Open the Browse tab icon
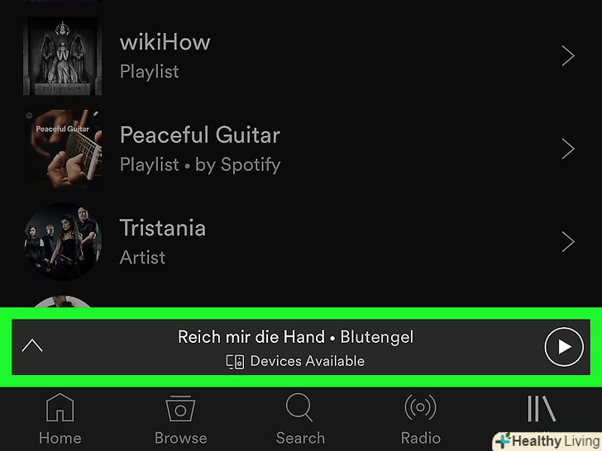The image size is (602, 451). click(180, 408)
